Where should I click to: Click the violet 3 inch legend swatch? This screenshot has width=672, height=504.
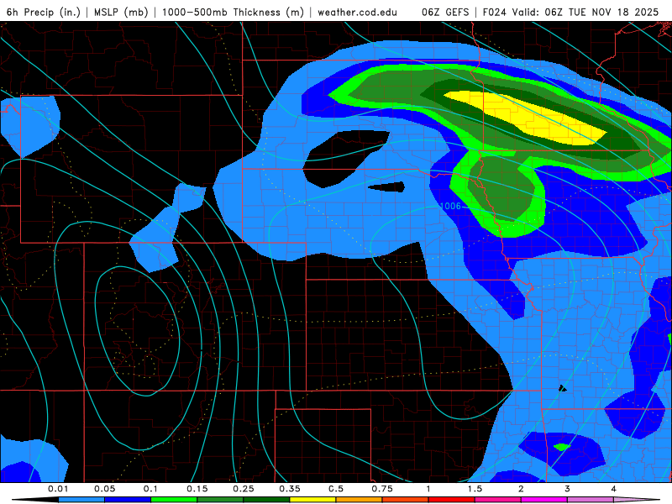click(591, 500)
